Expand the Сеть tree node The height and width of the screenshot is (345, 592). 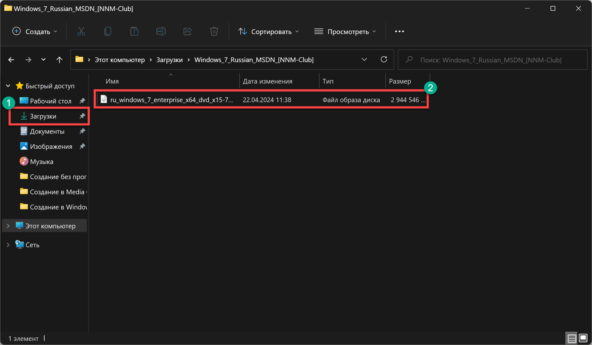tap(8, 245)
